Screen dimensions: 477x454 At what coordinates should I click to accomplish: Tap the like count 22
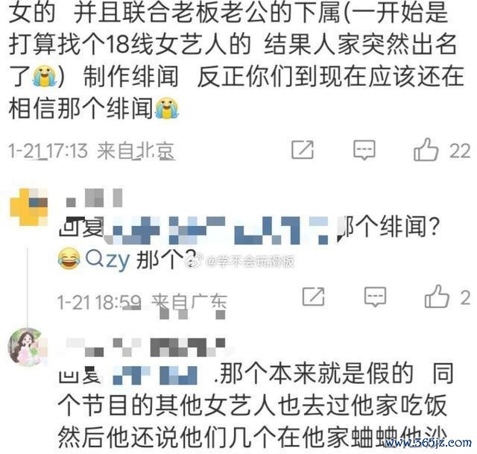tap(460, 151)
